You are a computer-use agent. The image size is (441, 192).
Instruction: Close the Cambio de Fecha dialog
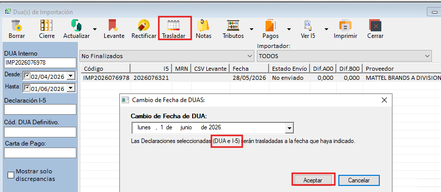(x=384, y=100)
